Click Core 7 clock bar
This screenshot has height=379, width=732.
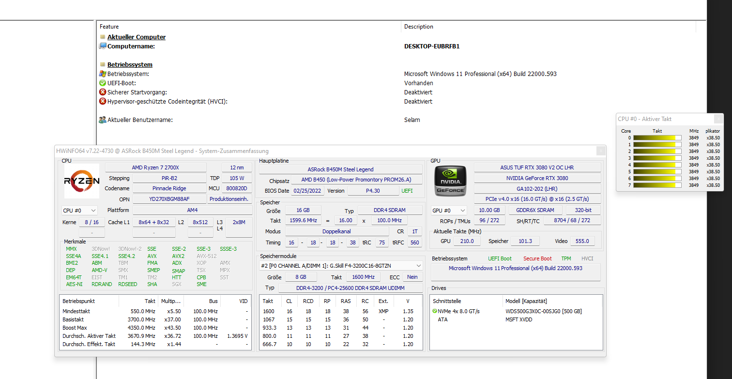(x=657, y=185)
